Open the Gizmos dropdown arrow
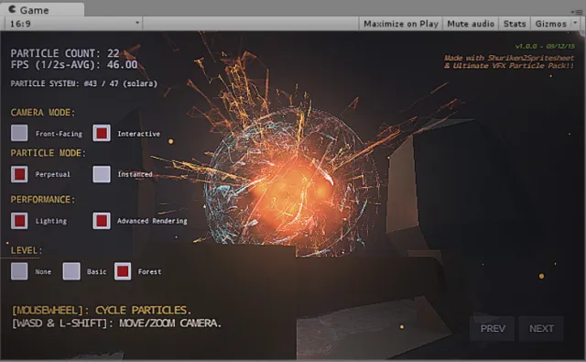586x362 pixels. (576, 23)
